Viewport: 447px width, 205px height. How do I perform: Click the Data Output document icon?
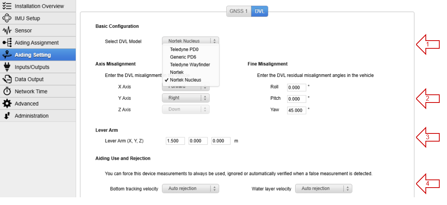pos(7,79)
